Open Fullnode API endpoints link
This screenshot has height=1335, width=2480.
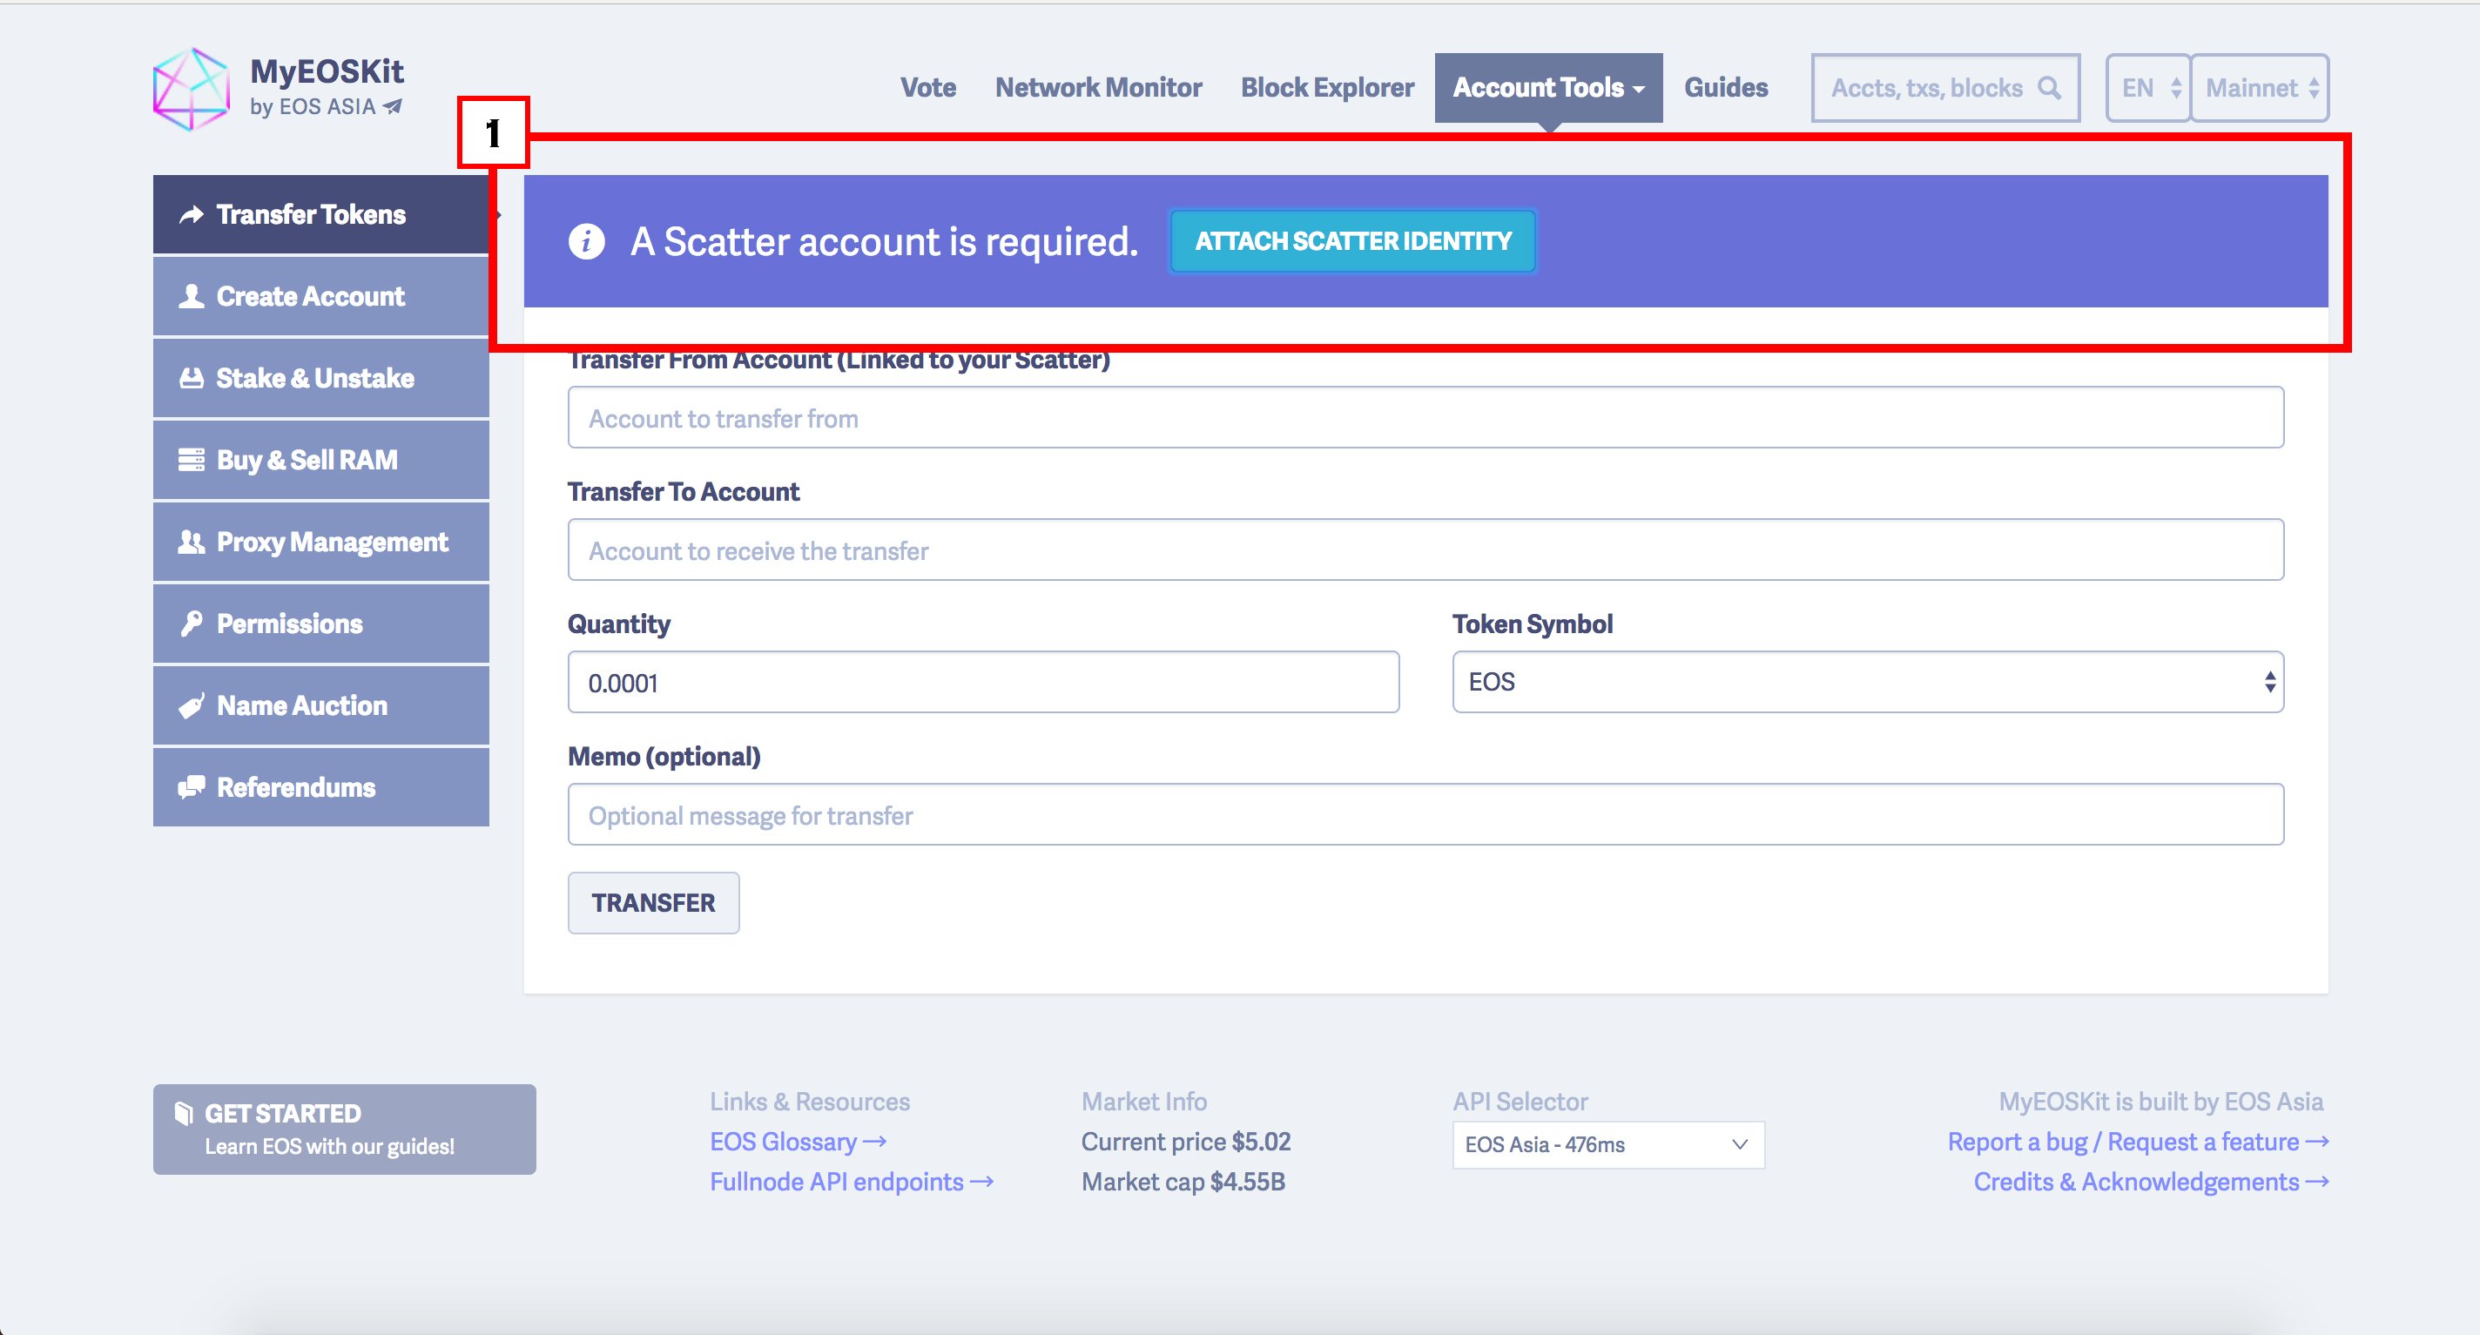(851, 1182)
